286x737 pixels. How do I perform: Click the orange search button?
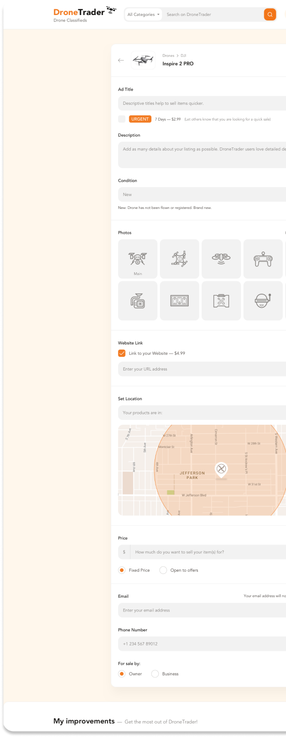click(x=270, y=15)
